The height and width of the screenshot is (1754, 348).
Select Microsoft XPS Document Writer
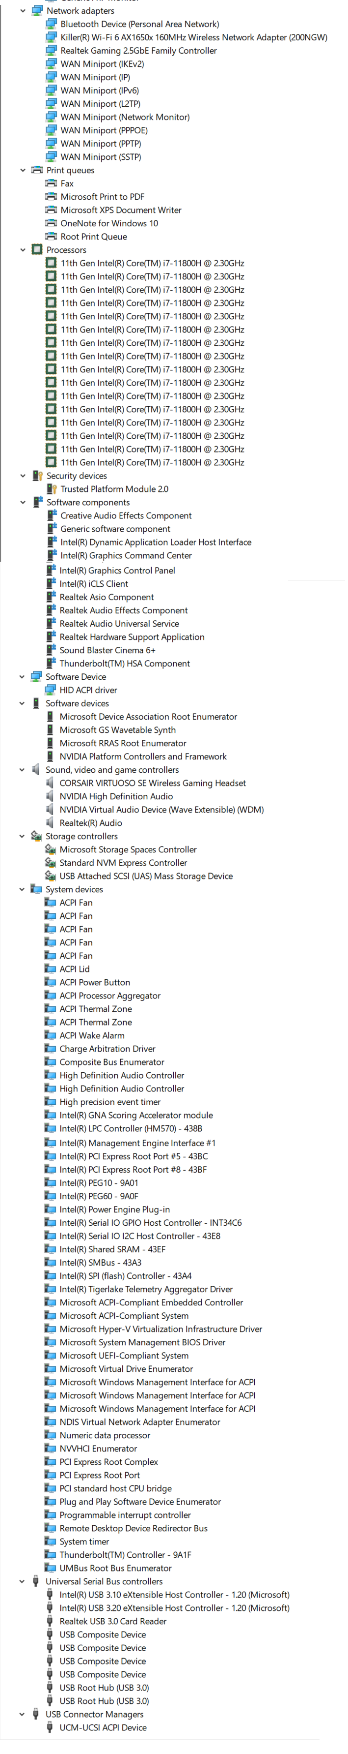point(121,211)
